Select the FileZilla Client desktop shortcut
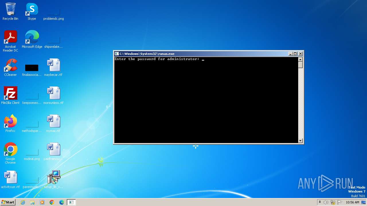Screen dimensions: 367x206 click(10, 96)
